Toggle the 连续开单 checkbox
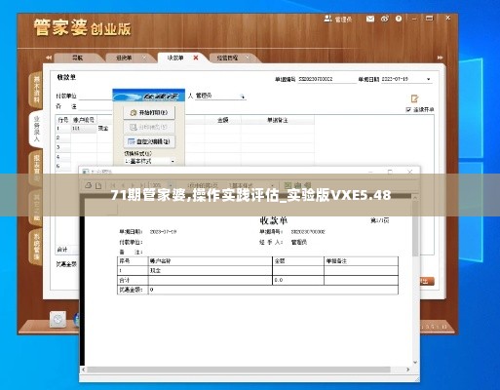 [408, 110]
